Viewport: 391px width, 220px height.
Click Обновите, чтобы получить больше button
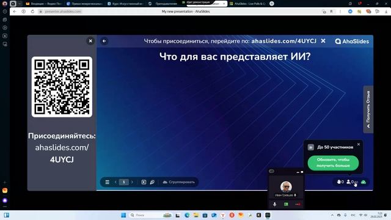click(333, 163)
